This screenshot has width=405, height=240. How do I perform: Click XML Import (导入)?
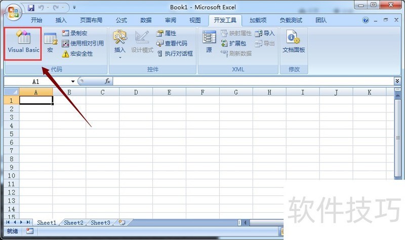265,33
